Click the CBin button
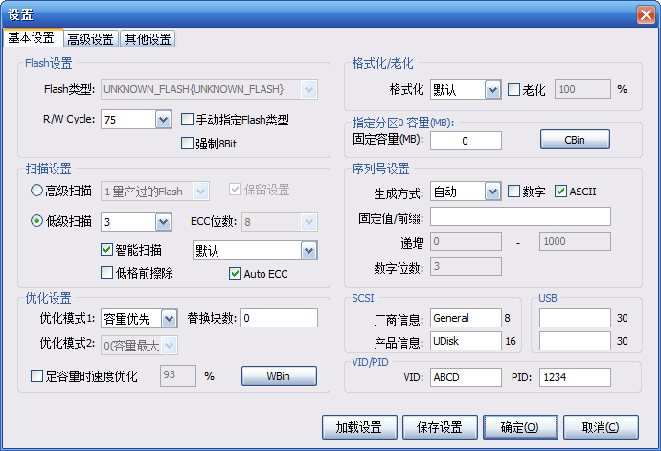The image size is (661, 451). click(x=575, y=140)
